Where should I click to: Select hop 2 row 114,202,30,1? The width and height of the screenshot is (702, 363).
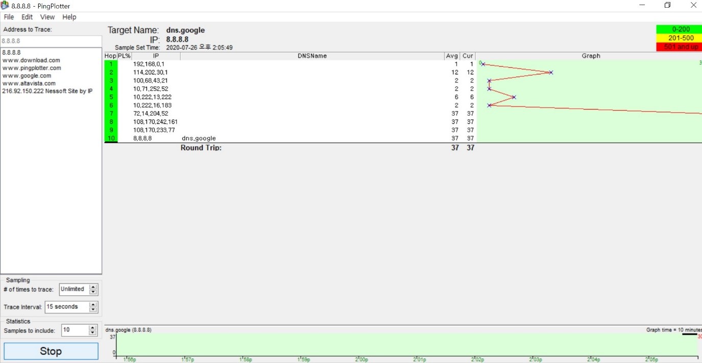point(289,72)
